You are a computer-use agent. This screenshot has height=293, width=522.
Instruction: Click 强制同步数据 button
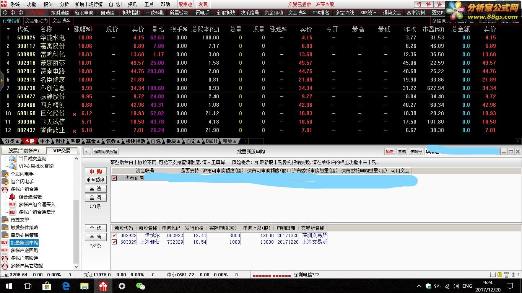pyautogui.click(x=106, y=151)
